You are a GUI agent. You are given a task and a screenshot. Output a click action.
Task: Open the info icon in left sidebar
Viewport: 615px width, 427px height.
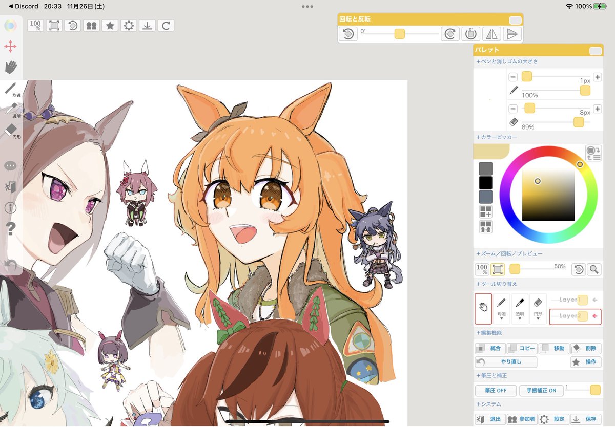point(10,208)
